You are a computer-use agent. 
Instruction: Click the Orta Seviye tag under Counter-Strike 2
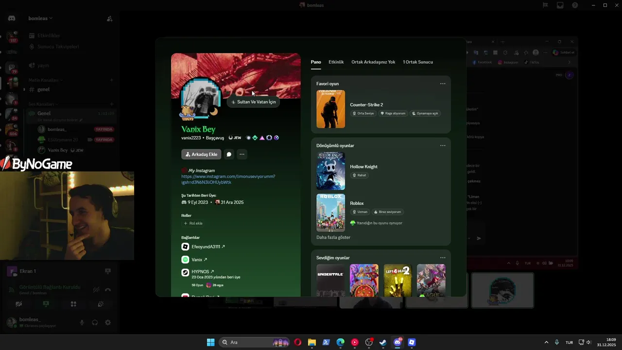click(363, 113)
